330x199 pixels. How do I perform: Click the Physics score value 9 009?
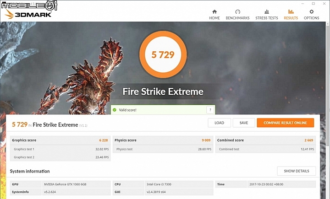pyautogui.click(x=206, y=140)
